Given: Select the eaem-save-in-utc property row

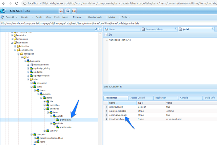Looking at the screenshot, I should click(160, 115).
